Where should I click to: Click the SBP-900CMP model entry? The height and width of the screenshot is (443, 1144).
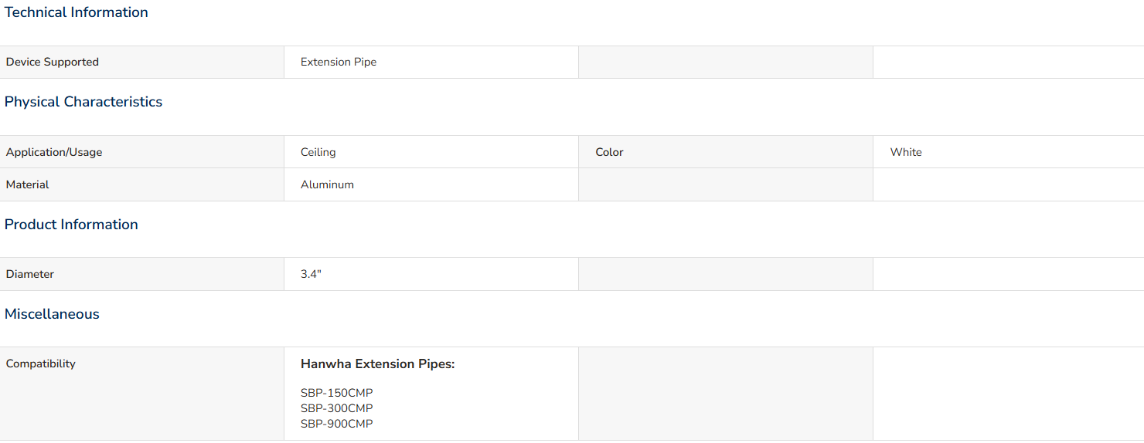pyautogui.click(x=337, y=424)
